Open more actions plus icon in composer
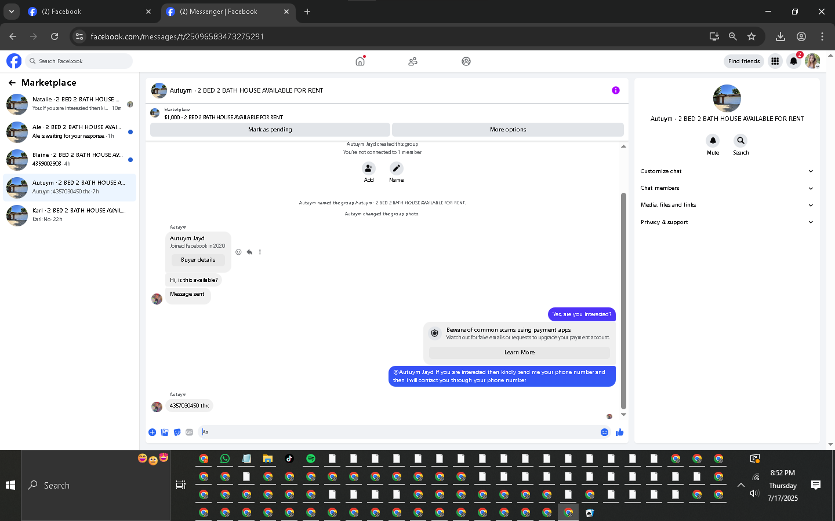Viewport: 835px width, 521px height. [x=152, y=432]
